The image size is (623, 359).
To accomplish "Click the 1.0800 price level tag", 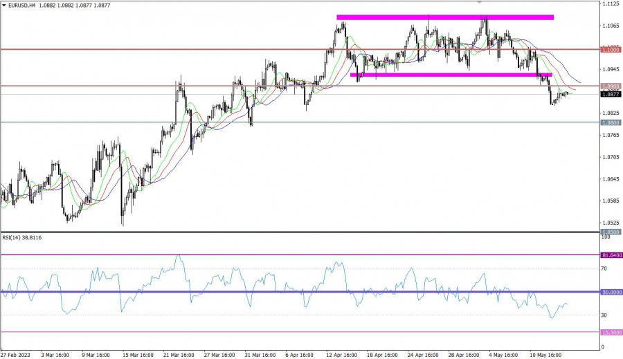I will point(611,122).
